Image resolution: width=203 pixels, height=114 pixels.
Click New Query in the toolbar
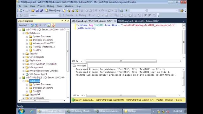point(53,10)
